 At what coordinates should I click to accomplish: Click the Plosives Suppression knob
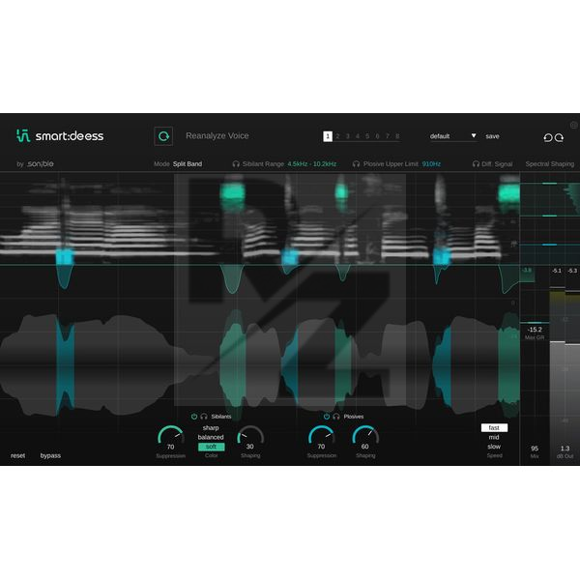point(322,437)
